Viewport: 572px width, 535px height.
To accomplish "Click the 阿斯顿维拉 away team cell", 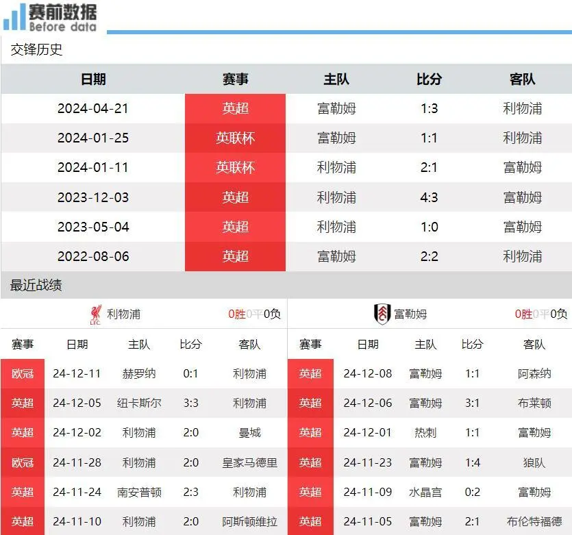I will pyautogui.click(x=249, y=521).
